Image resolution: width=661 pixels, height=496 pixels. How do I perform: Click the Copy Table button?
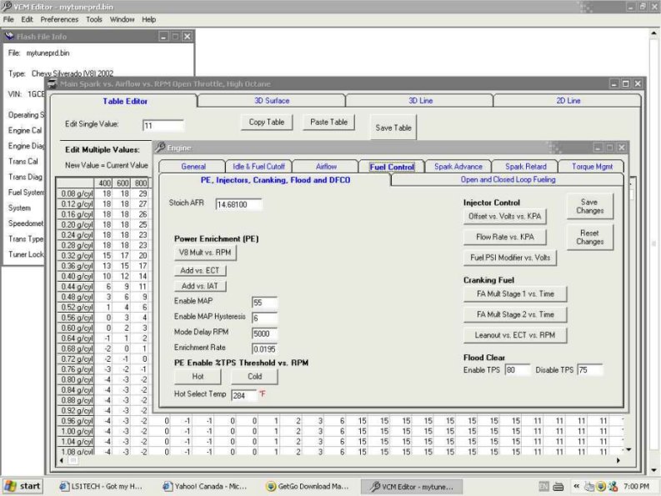tap(267, 123)
